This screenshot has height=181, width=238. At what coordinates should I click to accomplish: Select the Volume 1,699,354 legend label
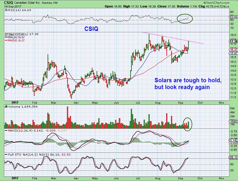coord(23,107)
